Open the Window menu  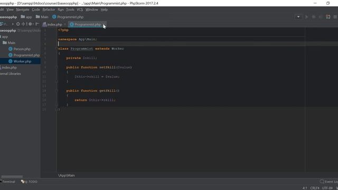pyautogui.click(x=91, y=9)
